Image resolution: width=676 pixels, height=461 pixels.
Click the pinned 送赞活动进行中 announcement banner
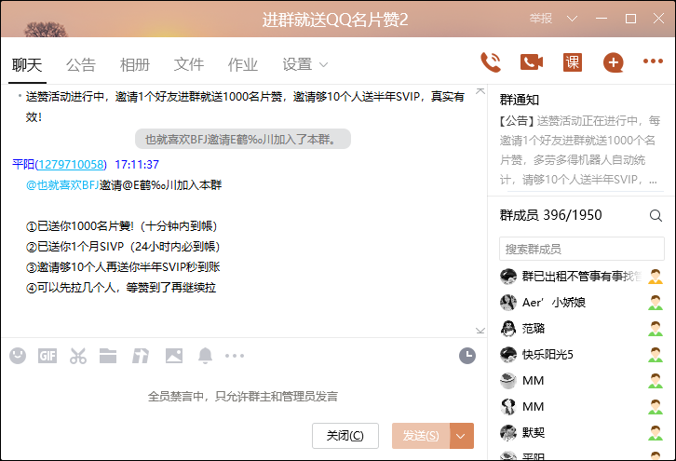coord(245,106)
